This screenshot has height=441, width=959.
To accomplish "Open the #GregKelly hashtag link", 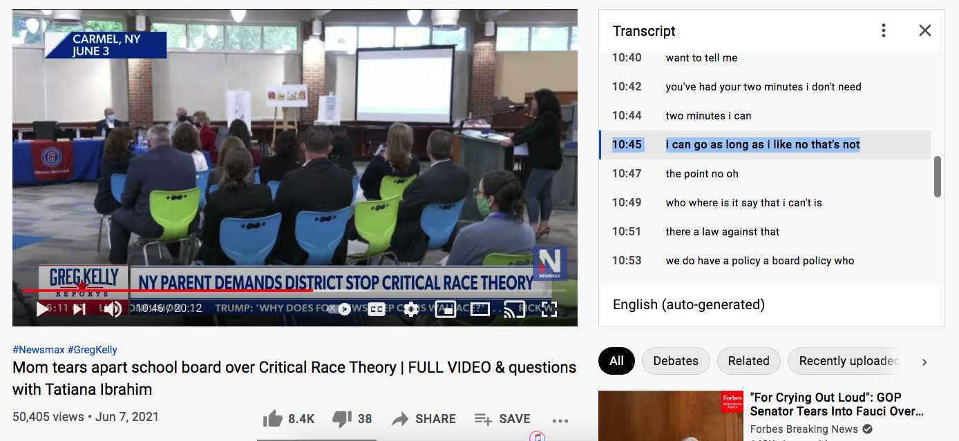I will click(x=93, y=350).
